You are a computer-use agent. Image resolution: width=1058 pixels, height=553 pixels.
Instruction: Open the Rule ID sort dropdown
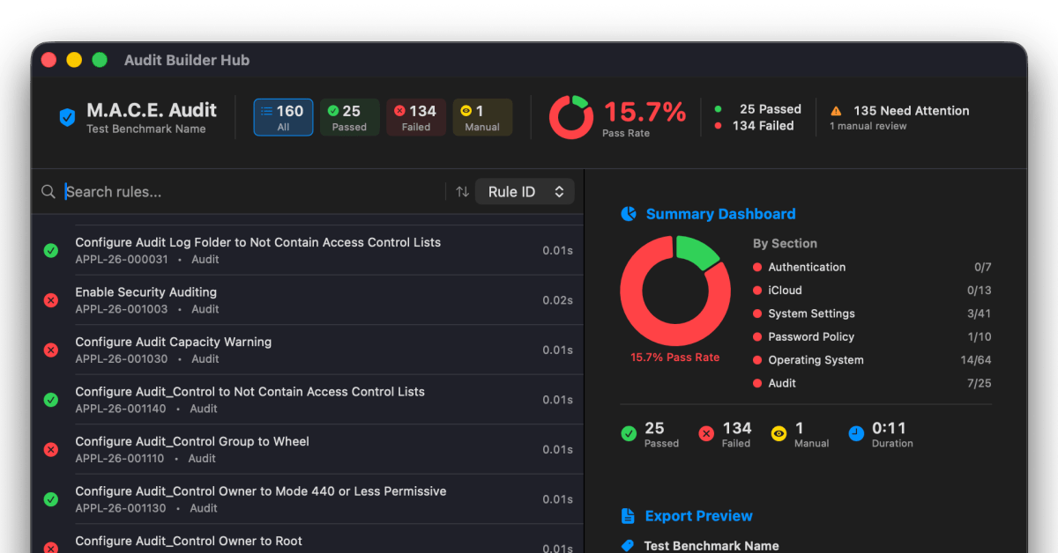pos(525,192)
